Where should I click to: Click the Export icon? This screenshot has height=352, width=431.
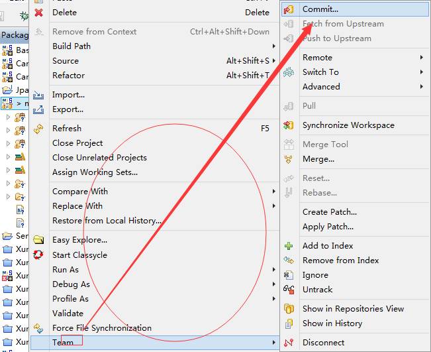pos(38,109)
